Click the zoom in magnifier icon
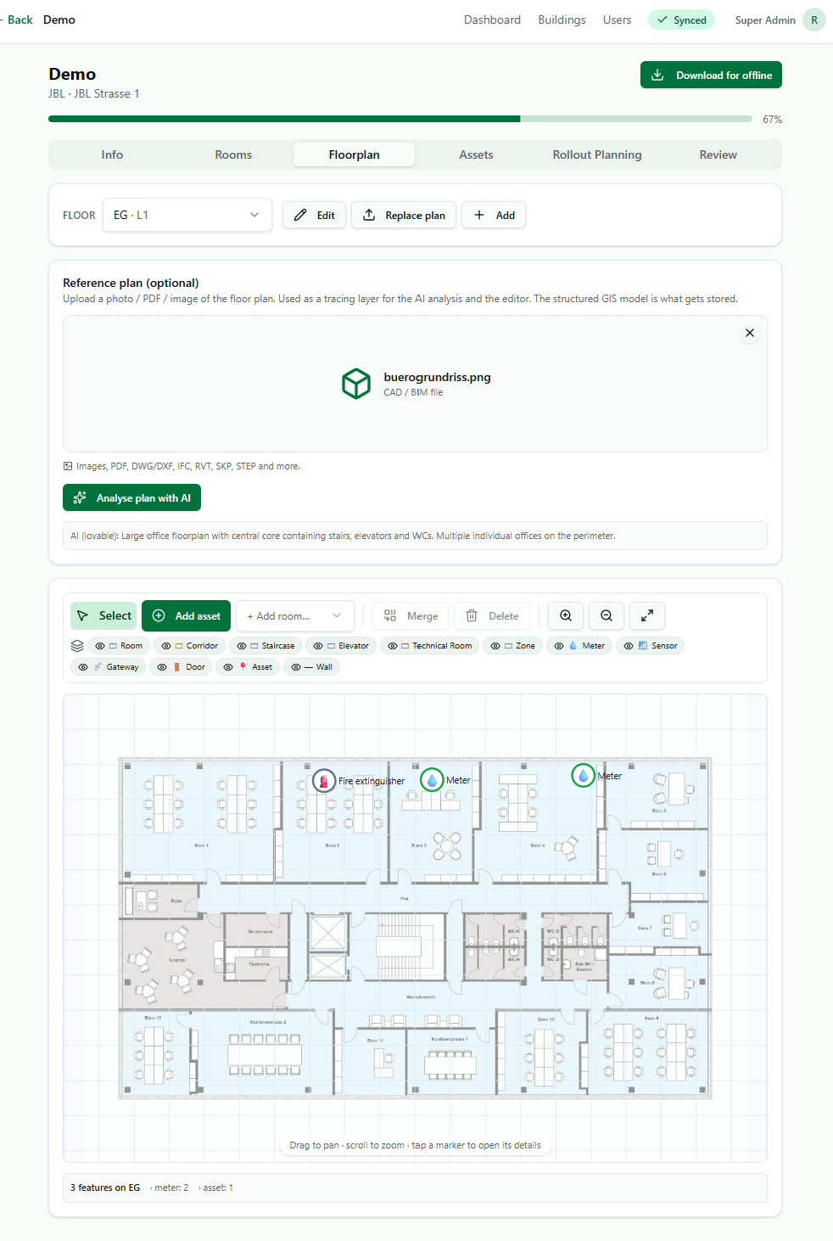The image size is (833, 1241). click(566, 615)
